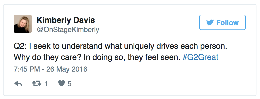
Task: Open the #G2Great hashtag
Action: (200, 57)
